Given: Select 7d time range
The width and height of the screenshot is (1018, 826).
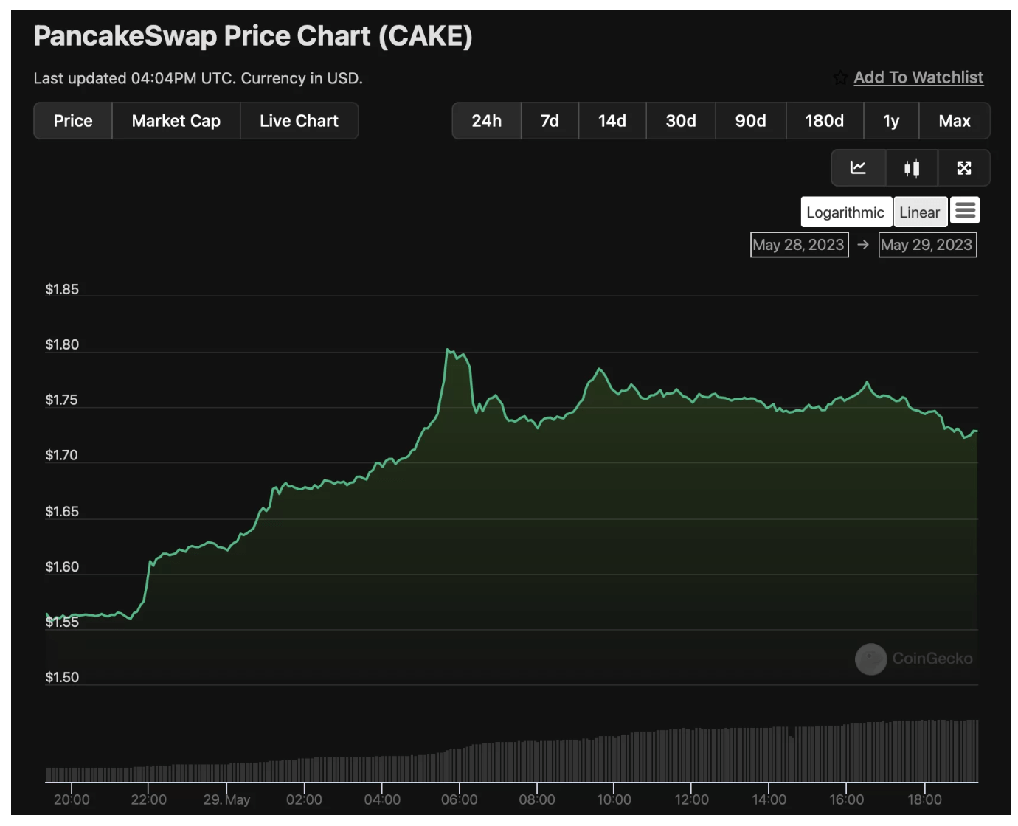Looking at the screenshot, I should [550, 121].
